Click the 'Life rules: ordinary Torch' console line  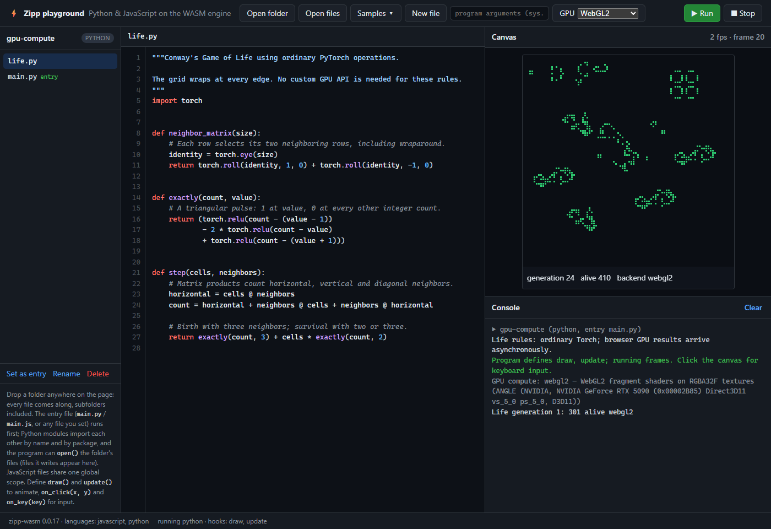pyautogui.click(x=600, y=345)
